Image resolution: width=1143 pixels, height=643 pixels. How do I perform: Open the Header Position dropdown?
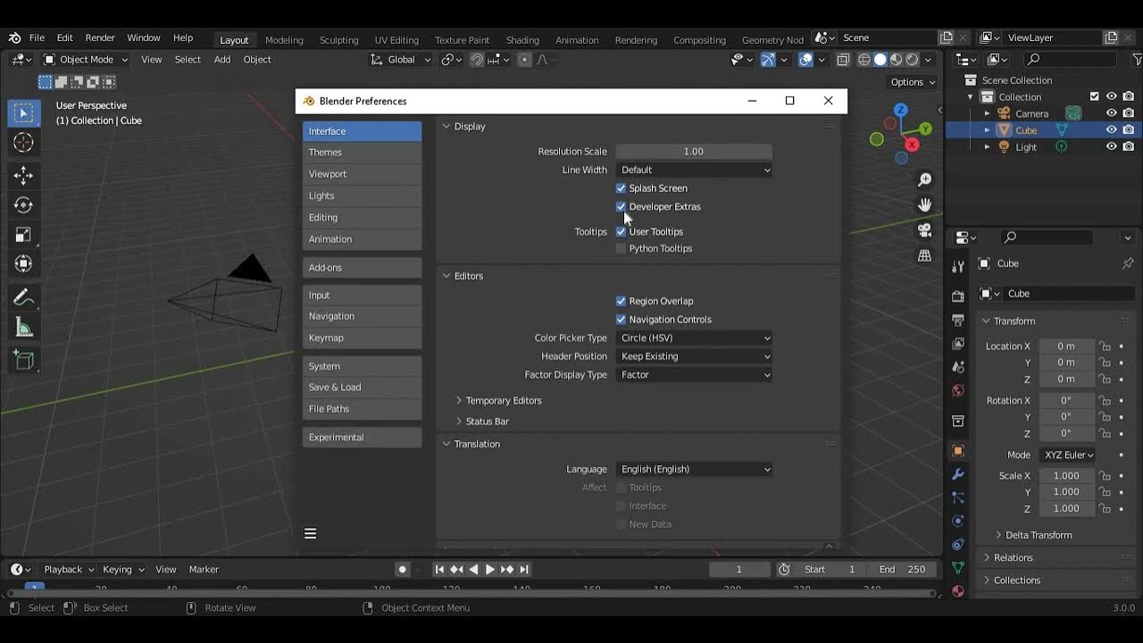(x=694, y=356)
